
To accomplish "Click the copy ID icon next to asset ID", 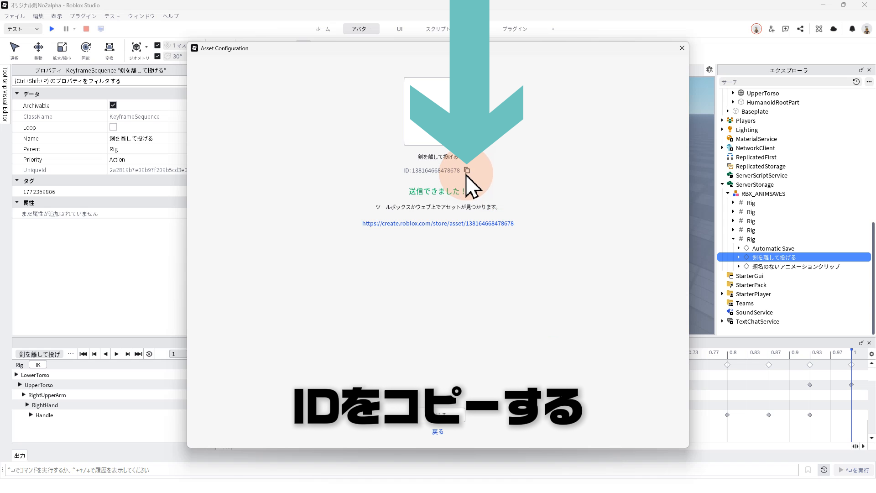I will click(467, 170).
